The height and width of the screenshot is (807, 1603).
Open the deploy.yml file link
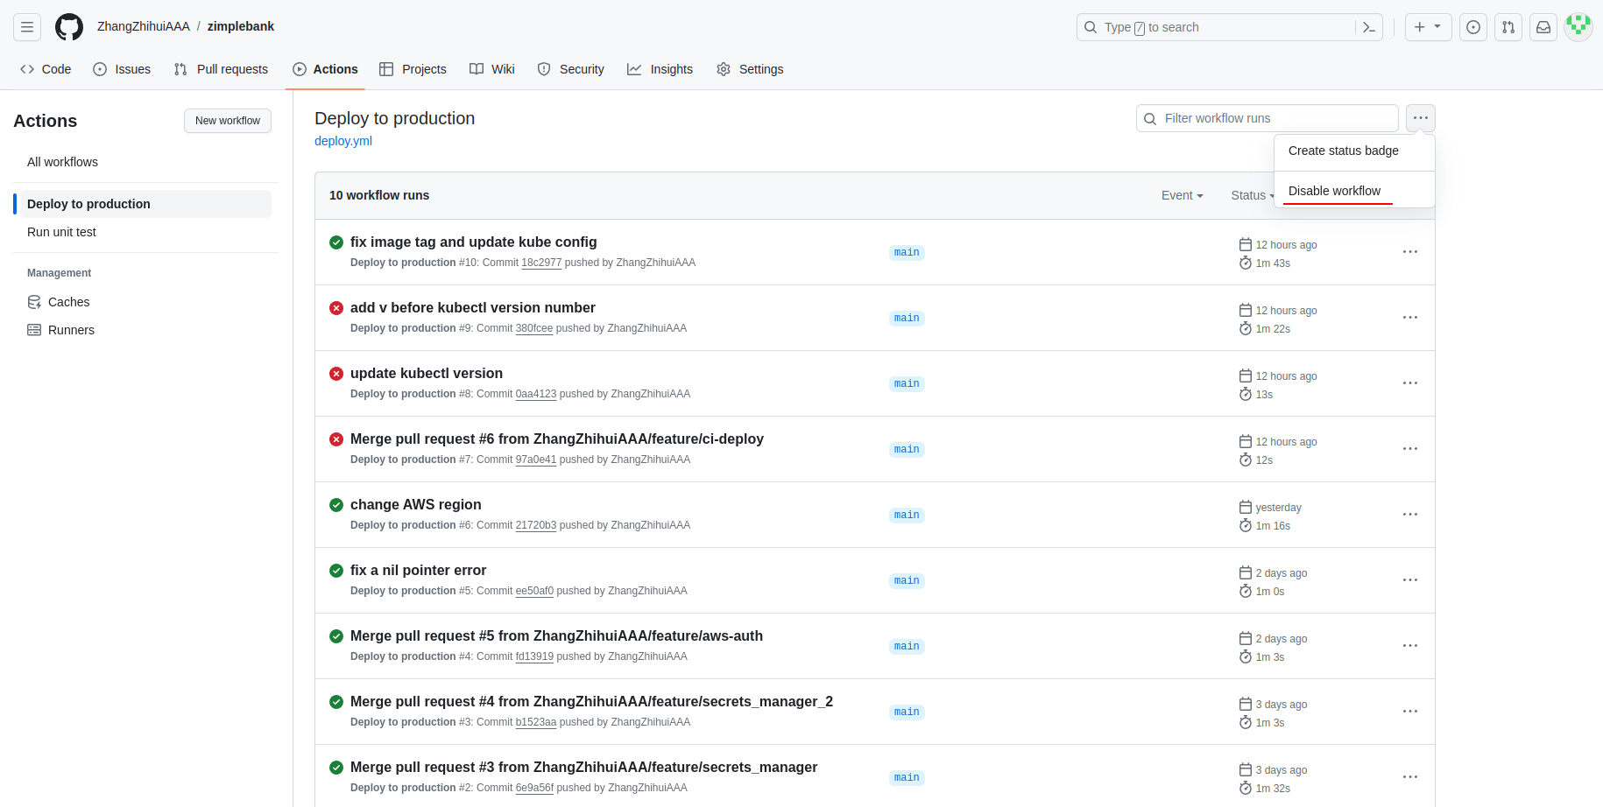tap(343, 141)
